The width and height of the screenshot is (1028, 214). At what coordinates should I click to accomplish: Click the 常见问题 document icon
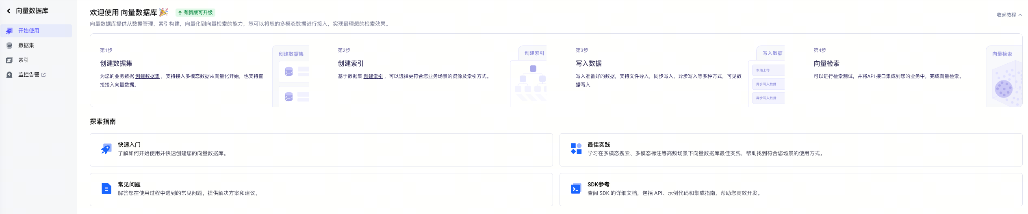106,188
